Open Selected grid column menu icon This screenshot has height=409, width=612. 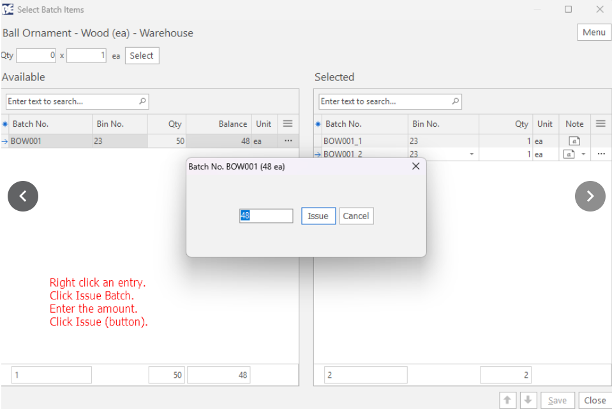(601, 124)
